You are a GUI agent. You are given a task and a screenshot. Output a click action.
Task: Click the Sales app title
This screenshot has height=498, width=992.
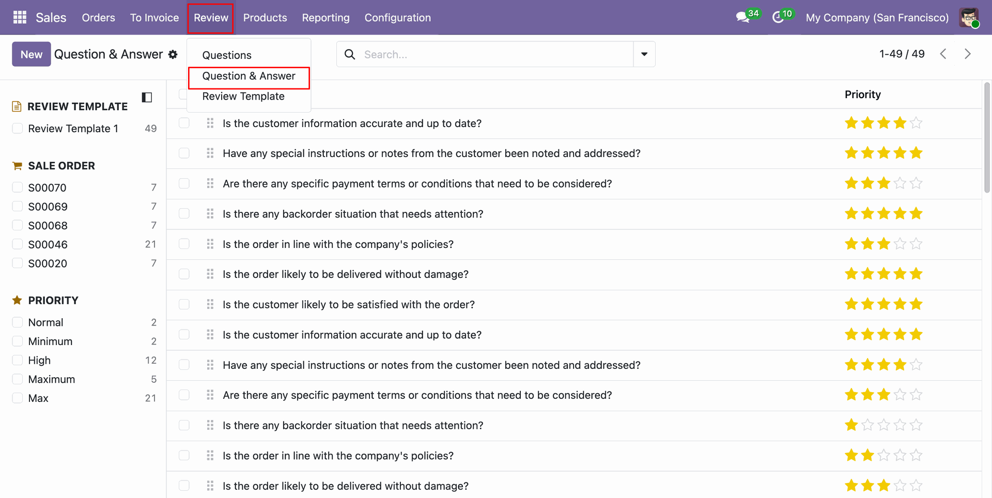tap(51, 18)
